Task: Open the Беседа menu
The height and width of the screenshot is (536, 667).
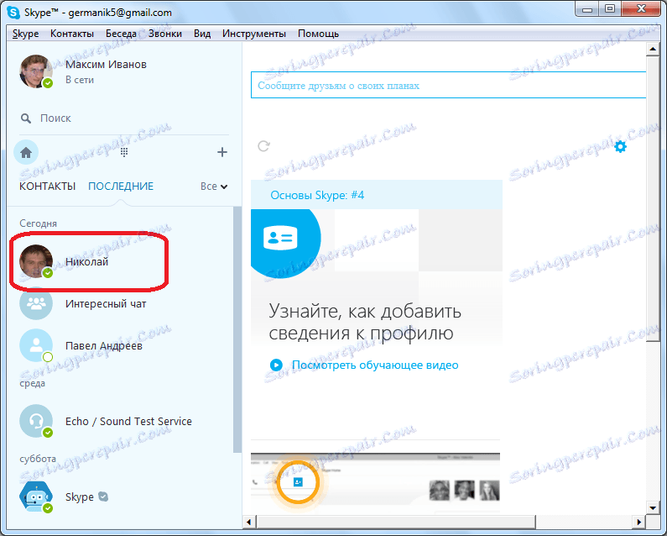Action: tap(121, 34)
